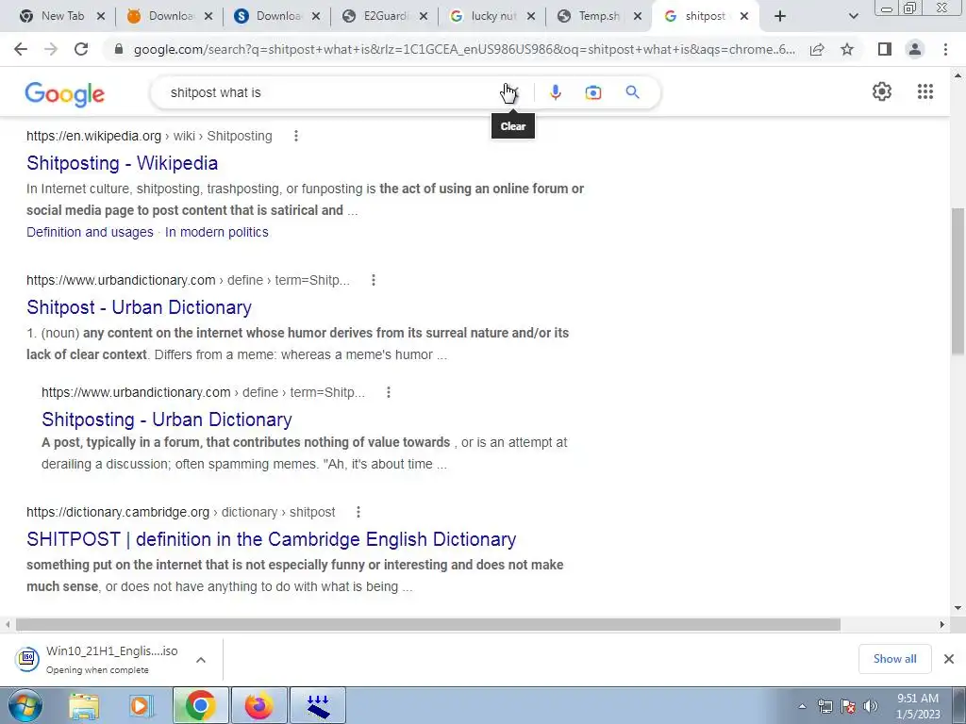The image size is (966, 724).
Task: Open a new tab with plus button
Action: tap(780, 16)
